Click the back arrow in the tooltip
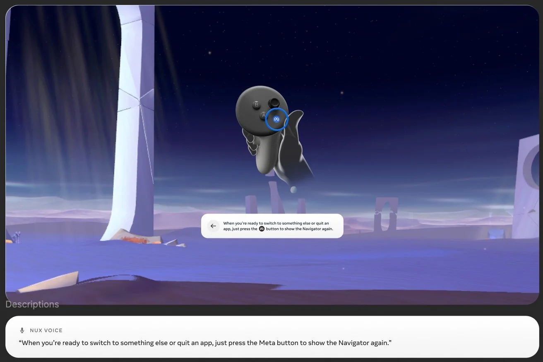Screen dimensions: 543x362 [x=213, y=226]
